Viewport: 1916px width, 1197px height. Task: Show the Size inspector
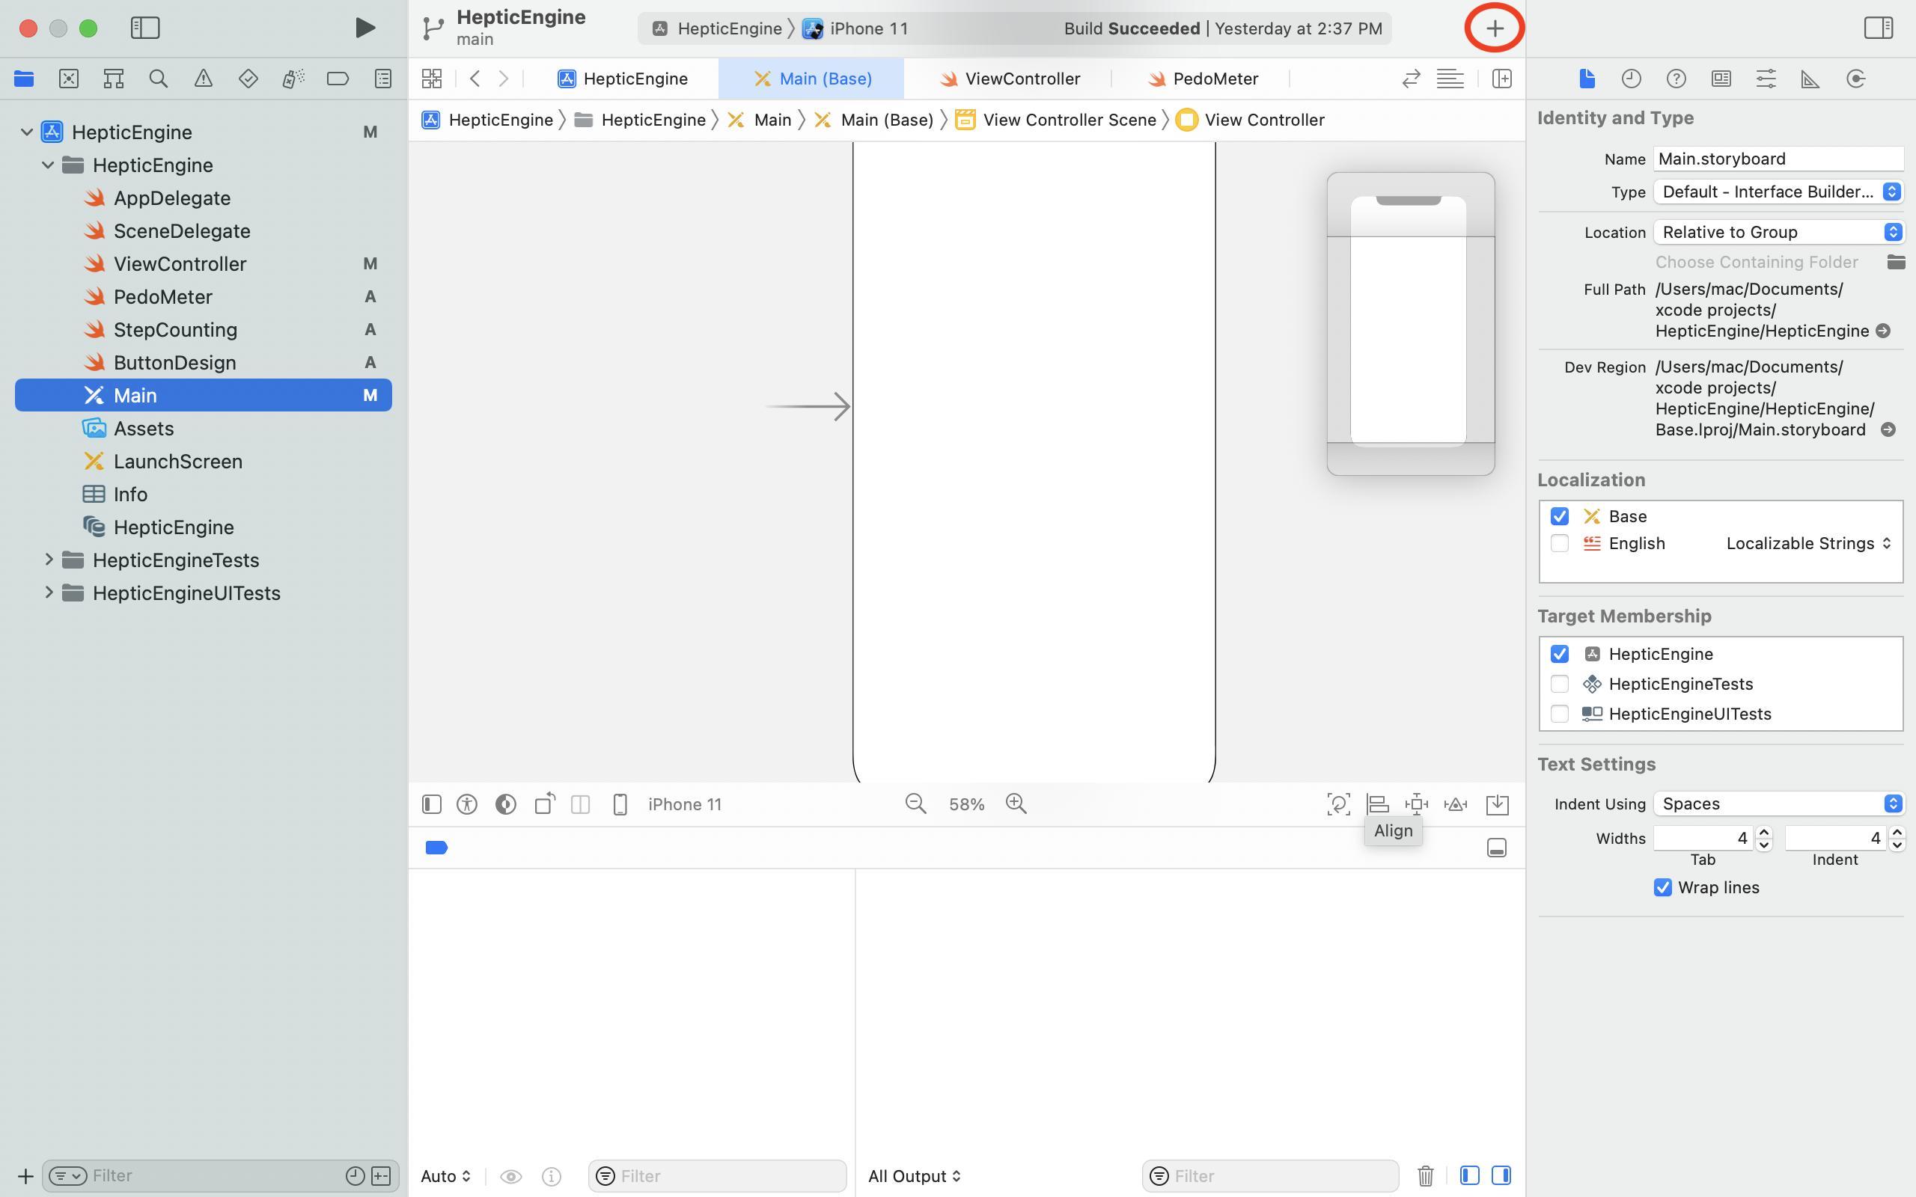(x=1810, y=79)
